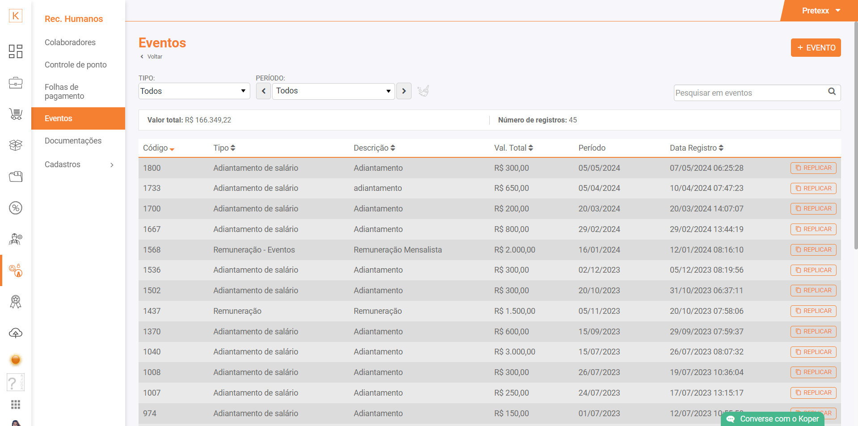Click the search magnifier icon
This screenshot has width=858, height=426.
[x=832, y=92]
